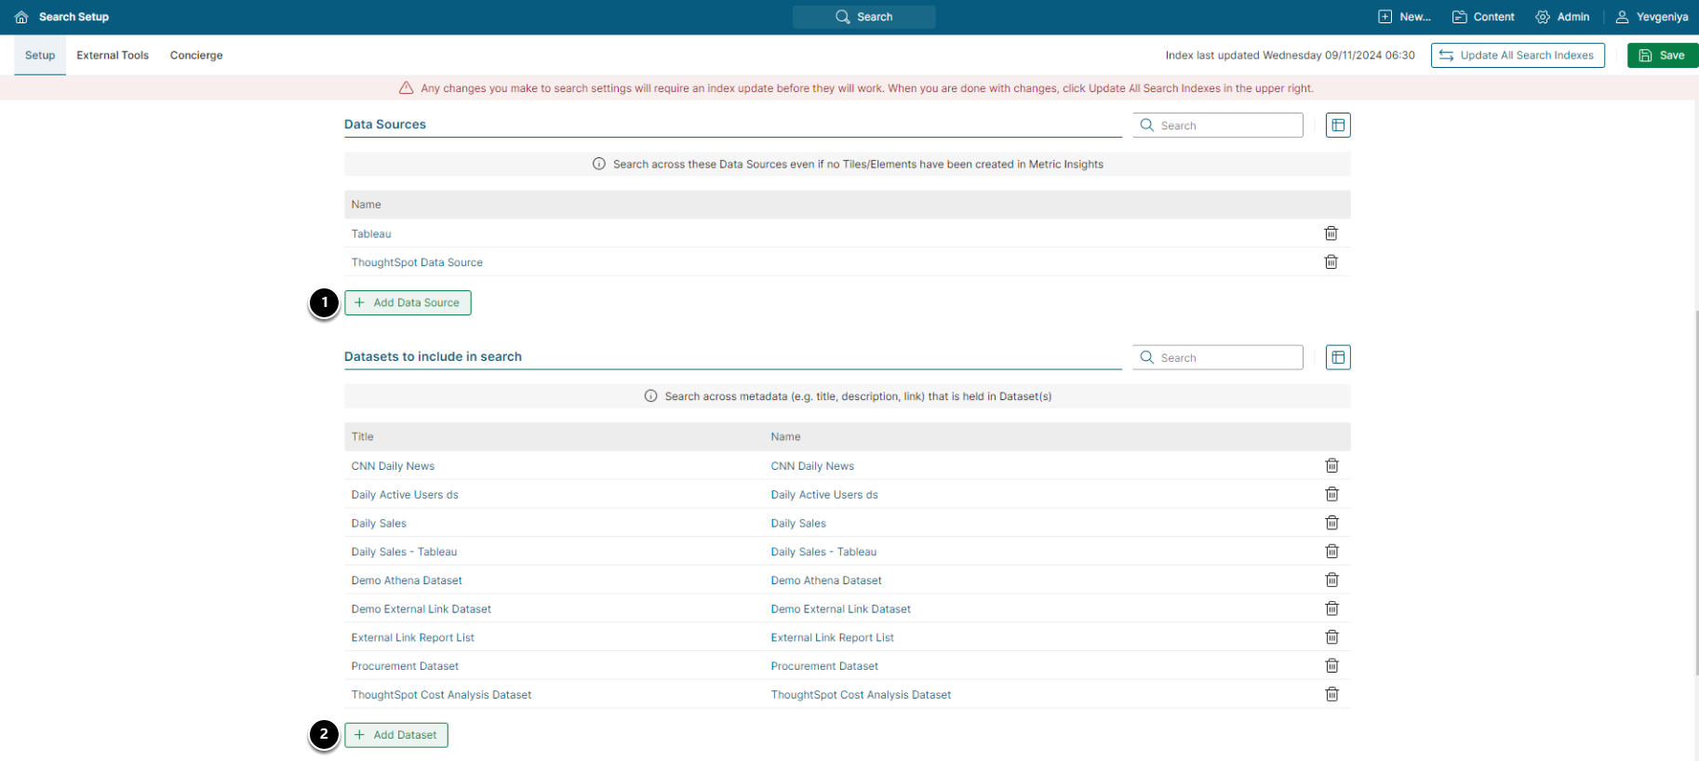Click the Add Dataset button
The width and height of the screenshot is (1699, 761).
tap(396, 735)
